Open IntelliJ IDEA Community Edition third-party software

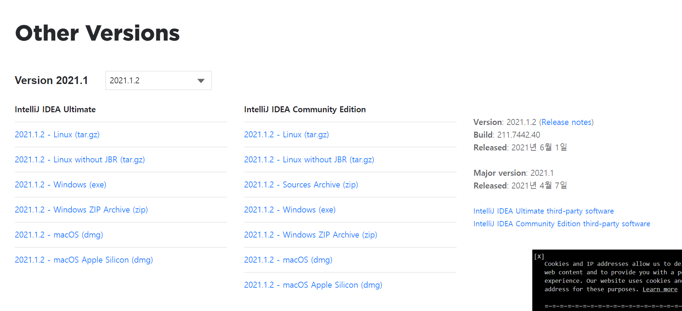pos(562,224)
